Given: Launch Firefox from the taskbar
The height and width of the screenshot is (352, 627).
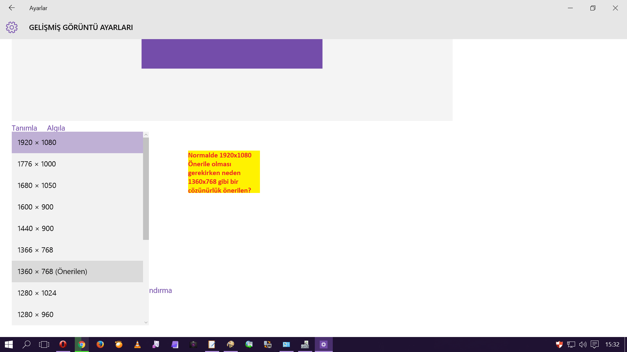Looking at the screenshot, I should point(100,345).
